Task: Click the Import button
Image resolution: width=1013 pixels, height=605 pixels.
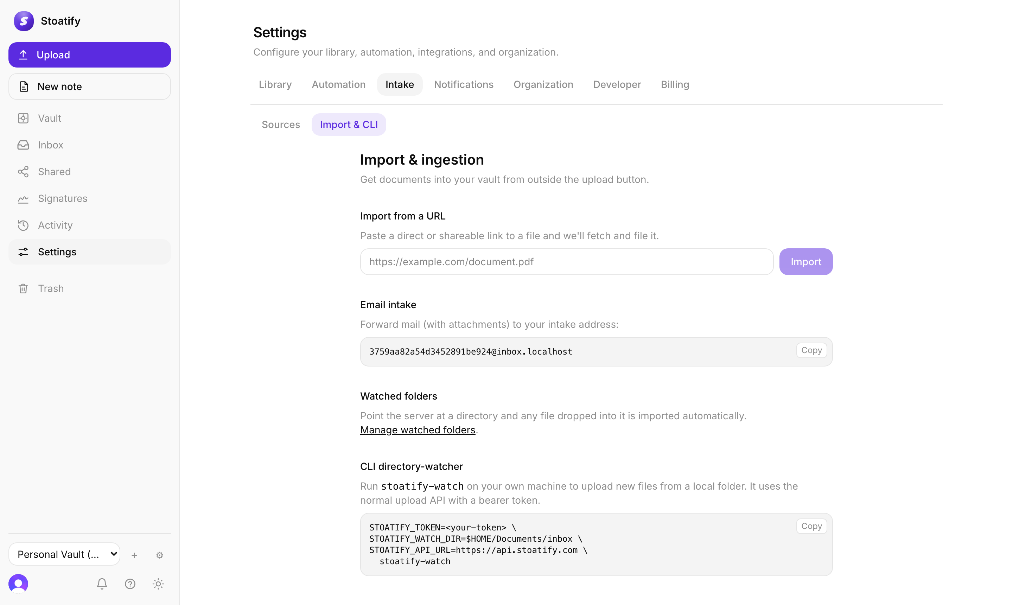Action: 805,262
